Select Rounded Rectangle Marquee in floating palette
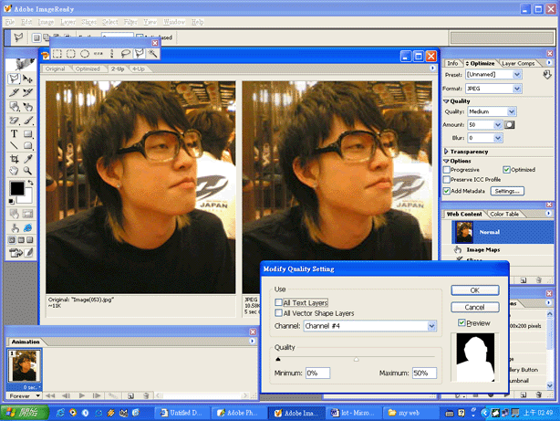 click(x=71, y=54)
